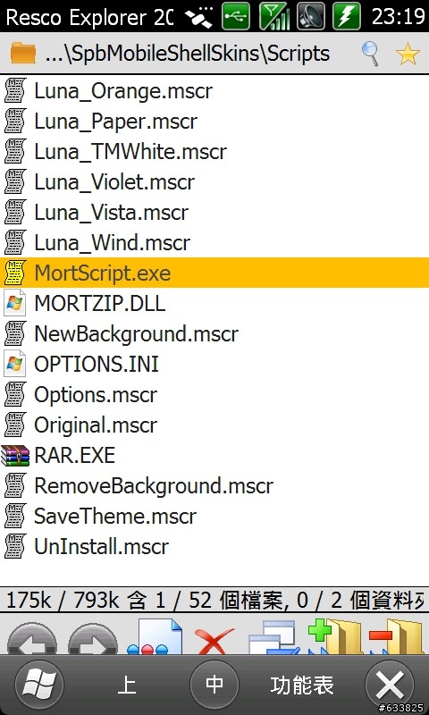Open favorites star icon
This screenshot has width=429, height=715.
(408, 55)
